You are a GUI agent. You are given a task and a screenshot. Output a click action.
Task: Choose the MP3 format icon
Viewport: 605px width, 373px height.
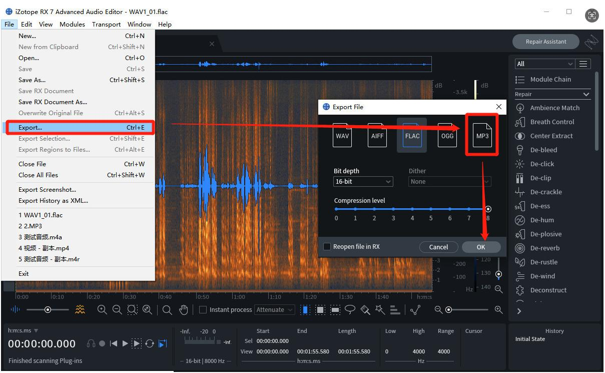482,135
